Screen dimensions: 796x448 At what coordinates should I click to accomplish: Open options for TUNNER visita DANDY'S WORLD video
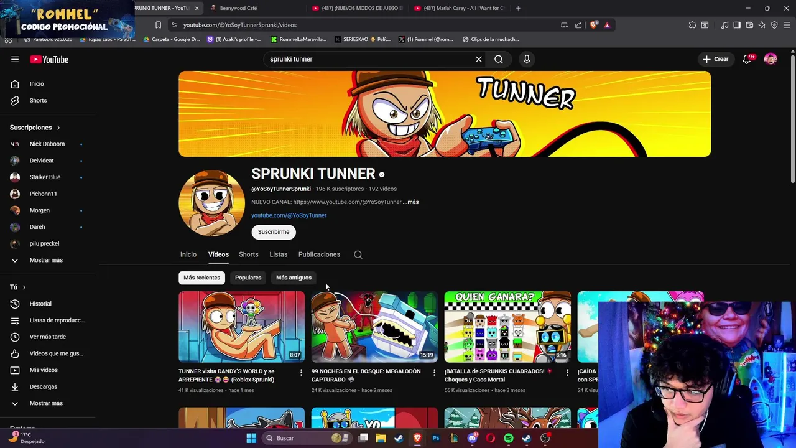click(302, 373)
